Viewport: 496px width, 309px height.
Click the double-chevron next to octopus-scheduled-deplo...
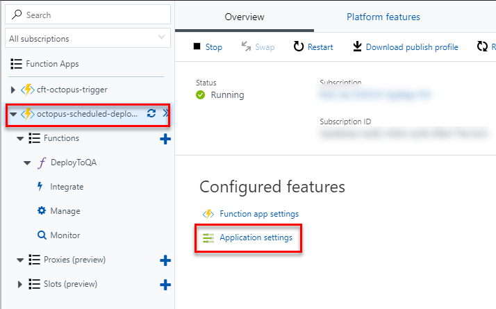pos(166,113)
